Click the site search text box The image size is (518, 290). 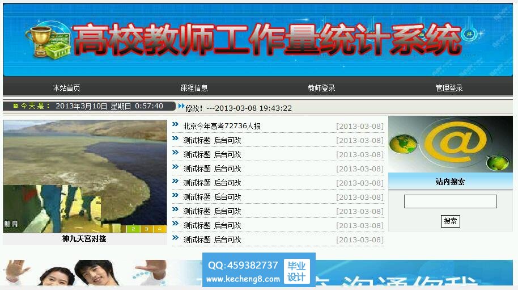coord(451,201)
